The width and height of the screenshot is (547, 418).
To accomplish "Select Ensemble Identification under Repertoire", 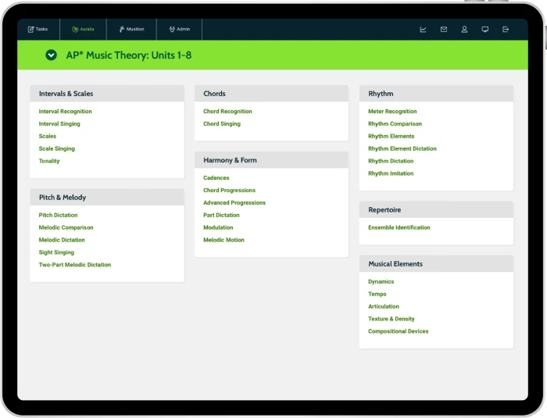I will [399, 228].
